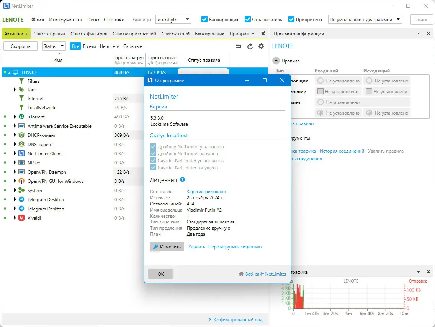This screenshot has height=327, width=435.
Task: Open the Status dropdown
Action: point(54,46)
